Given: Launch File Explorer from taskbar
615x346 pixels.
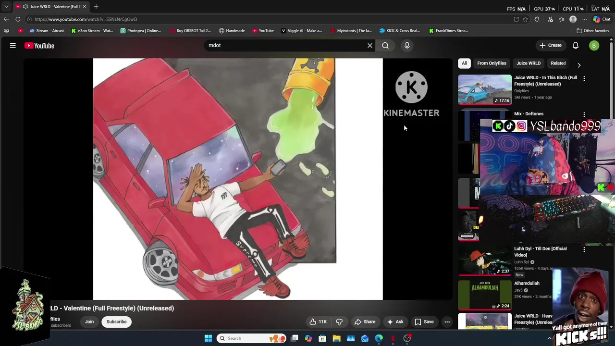Looking at the screenshot, I should [x=337, y=338].
